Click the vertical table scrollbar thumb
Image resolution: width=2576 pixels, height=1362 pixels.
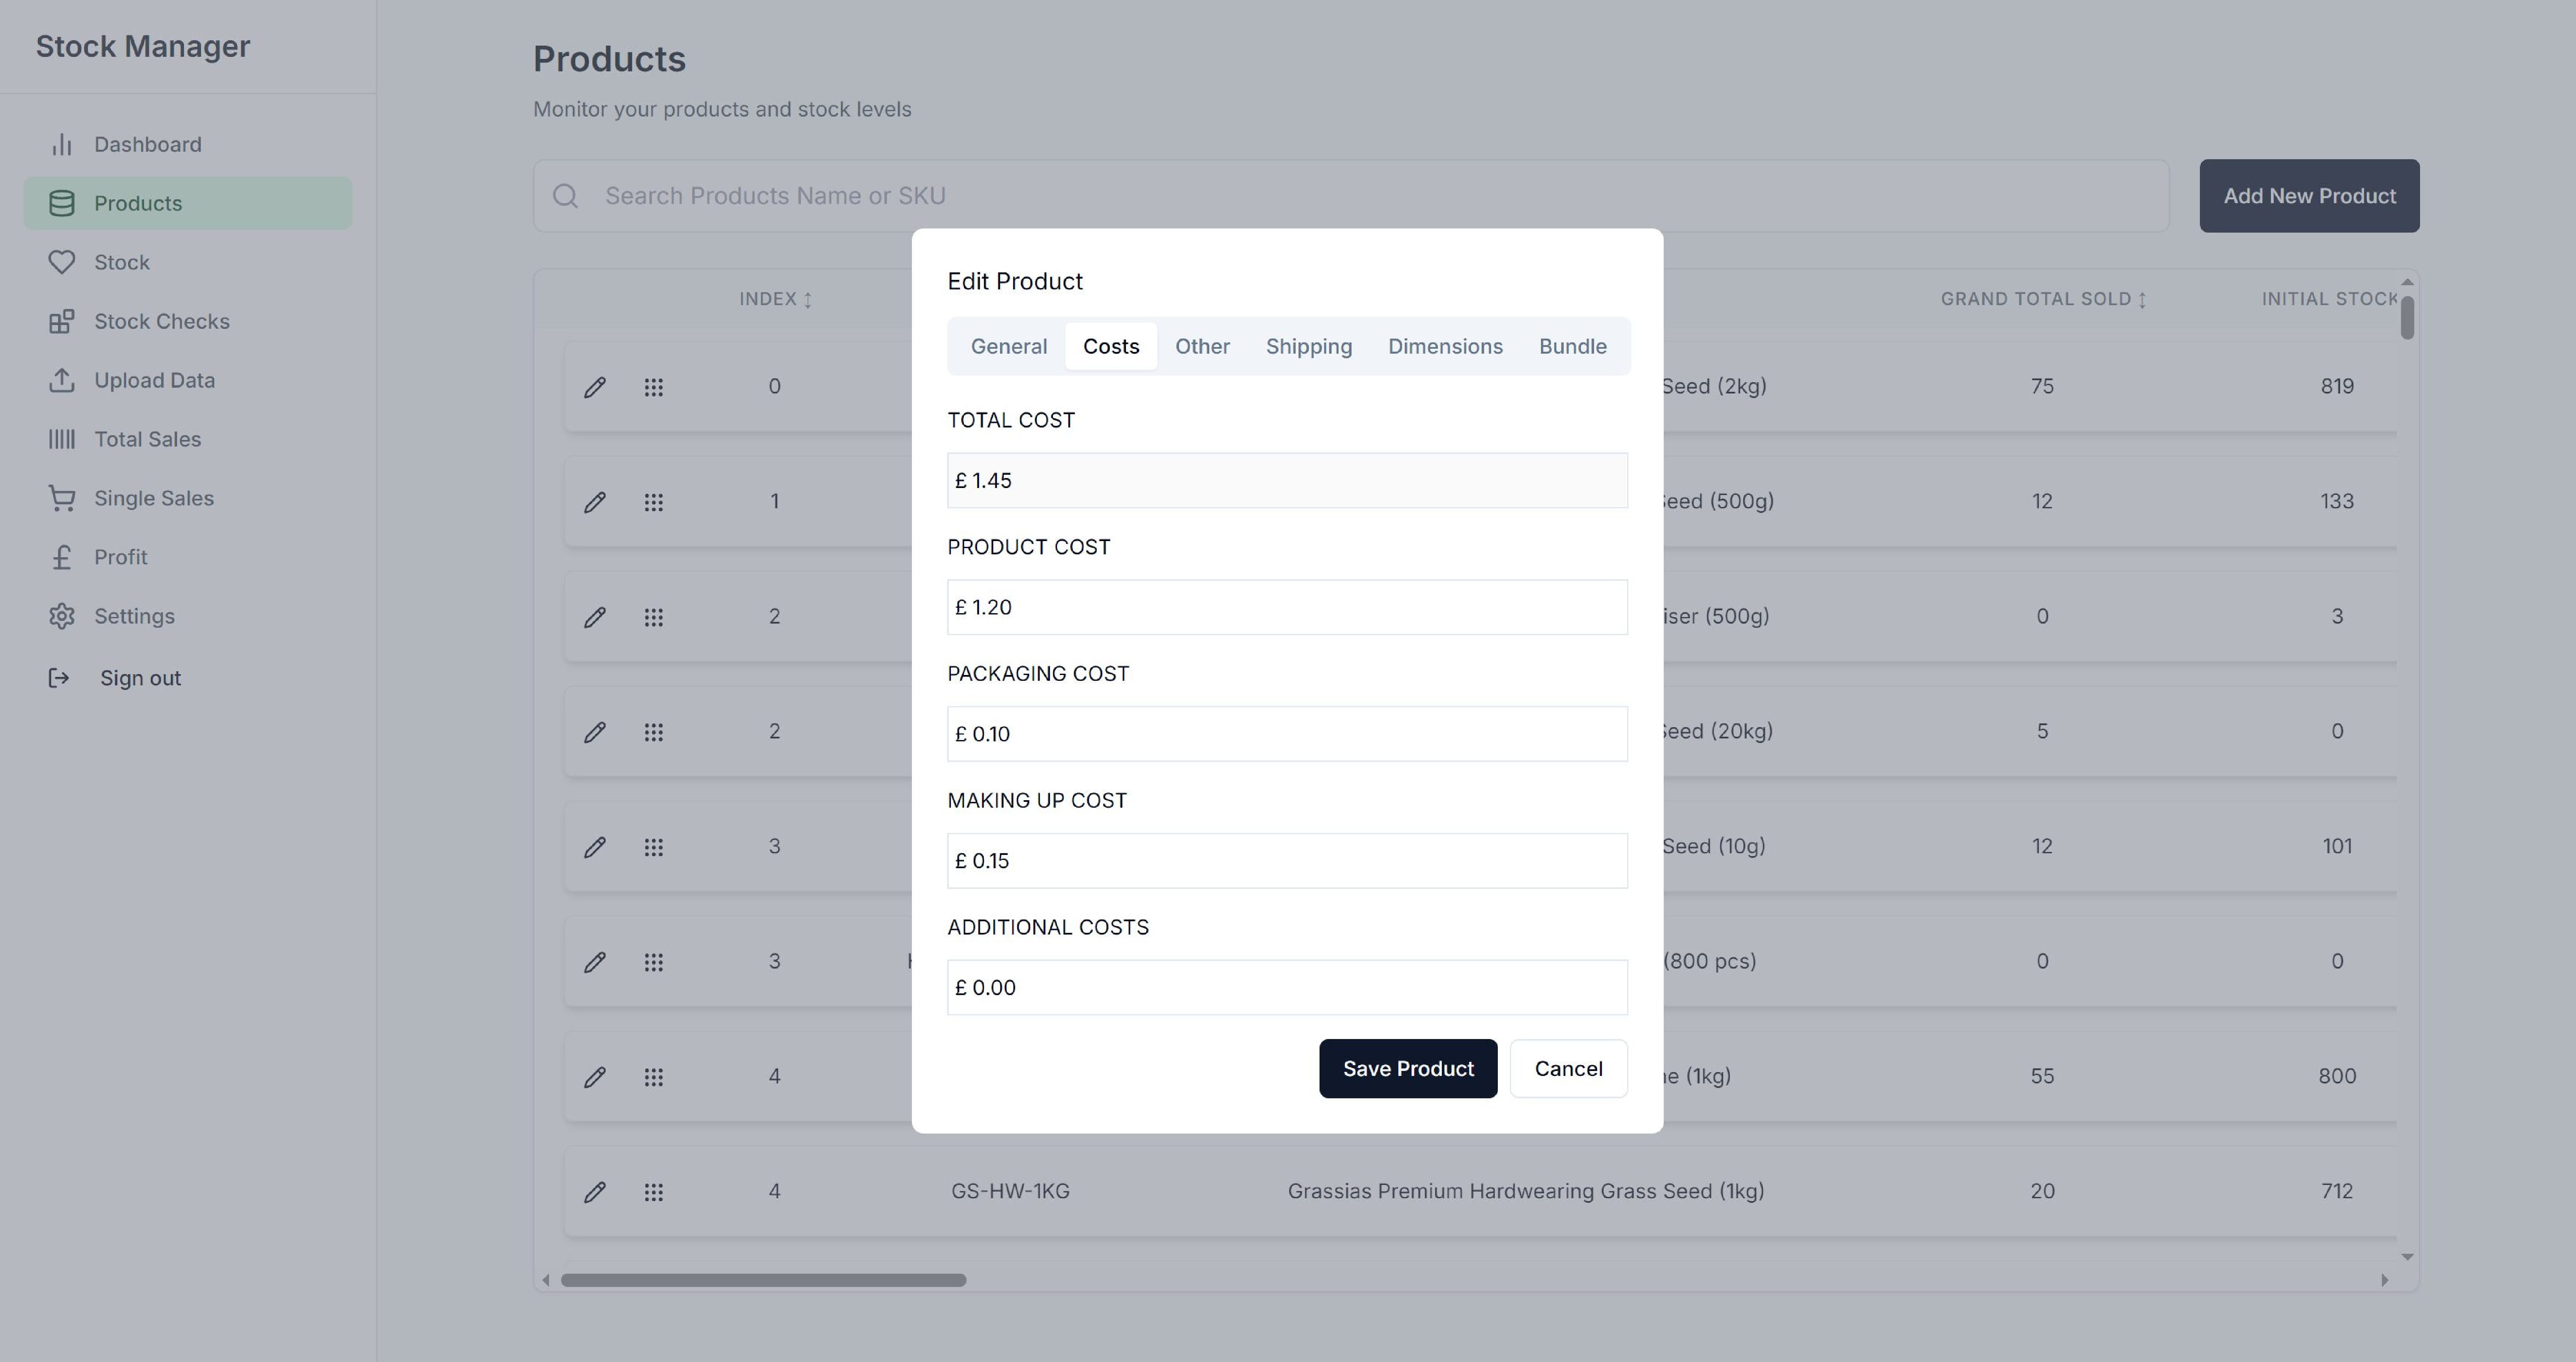pos(2407,318)
